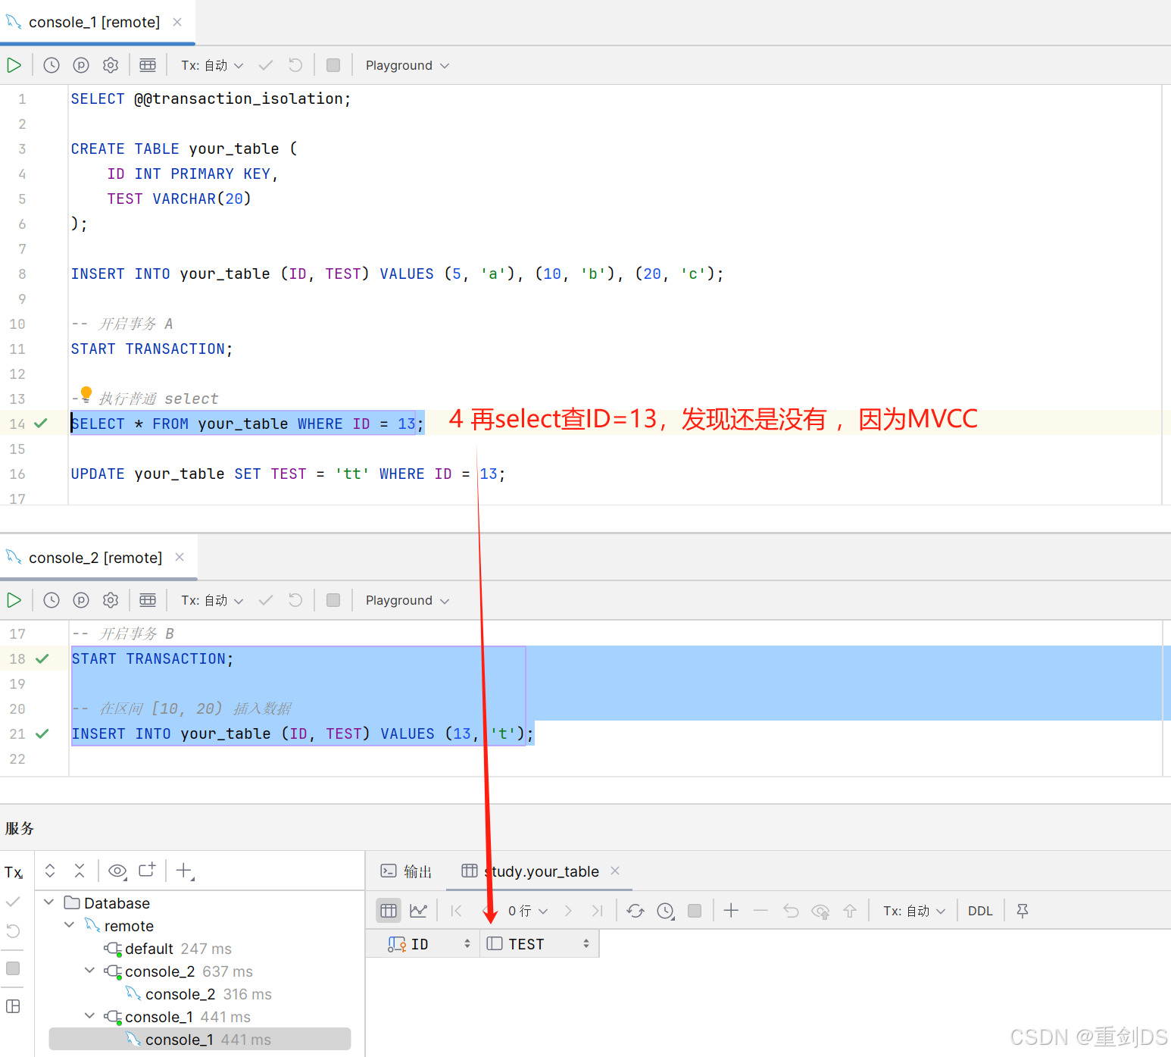Select the default 247 ms session
This screenshot has height=1057, width=1171.
(167, 949)
